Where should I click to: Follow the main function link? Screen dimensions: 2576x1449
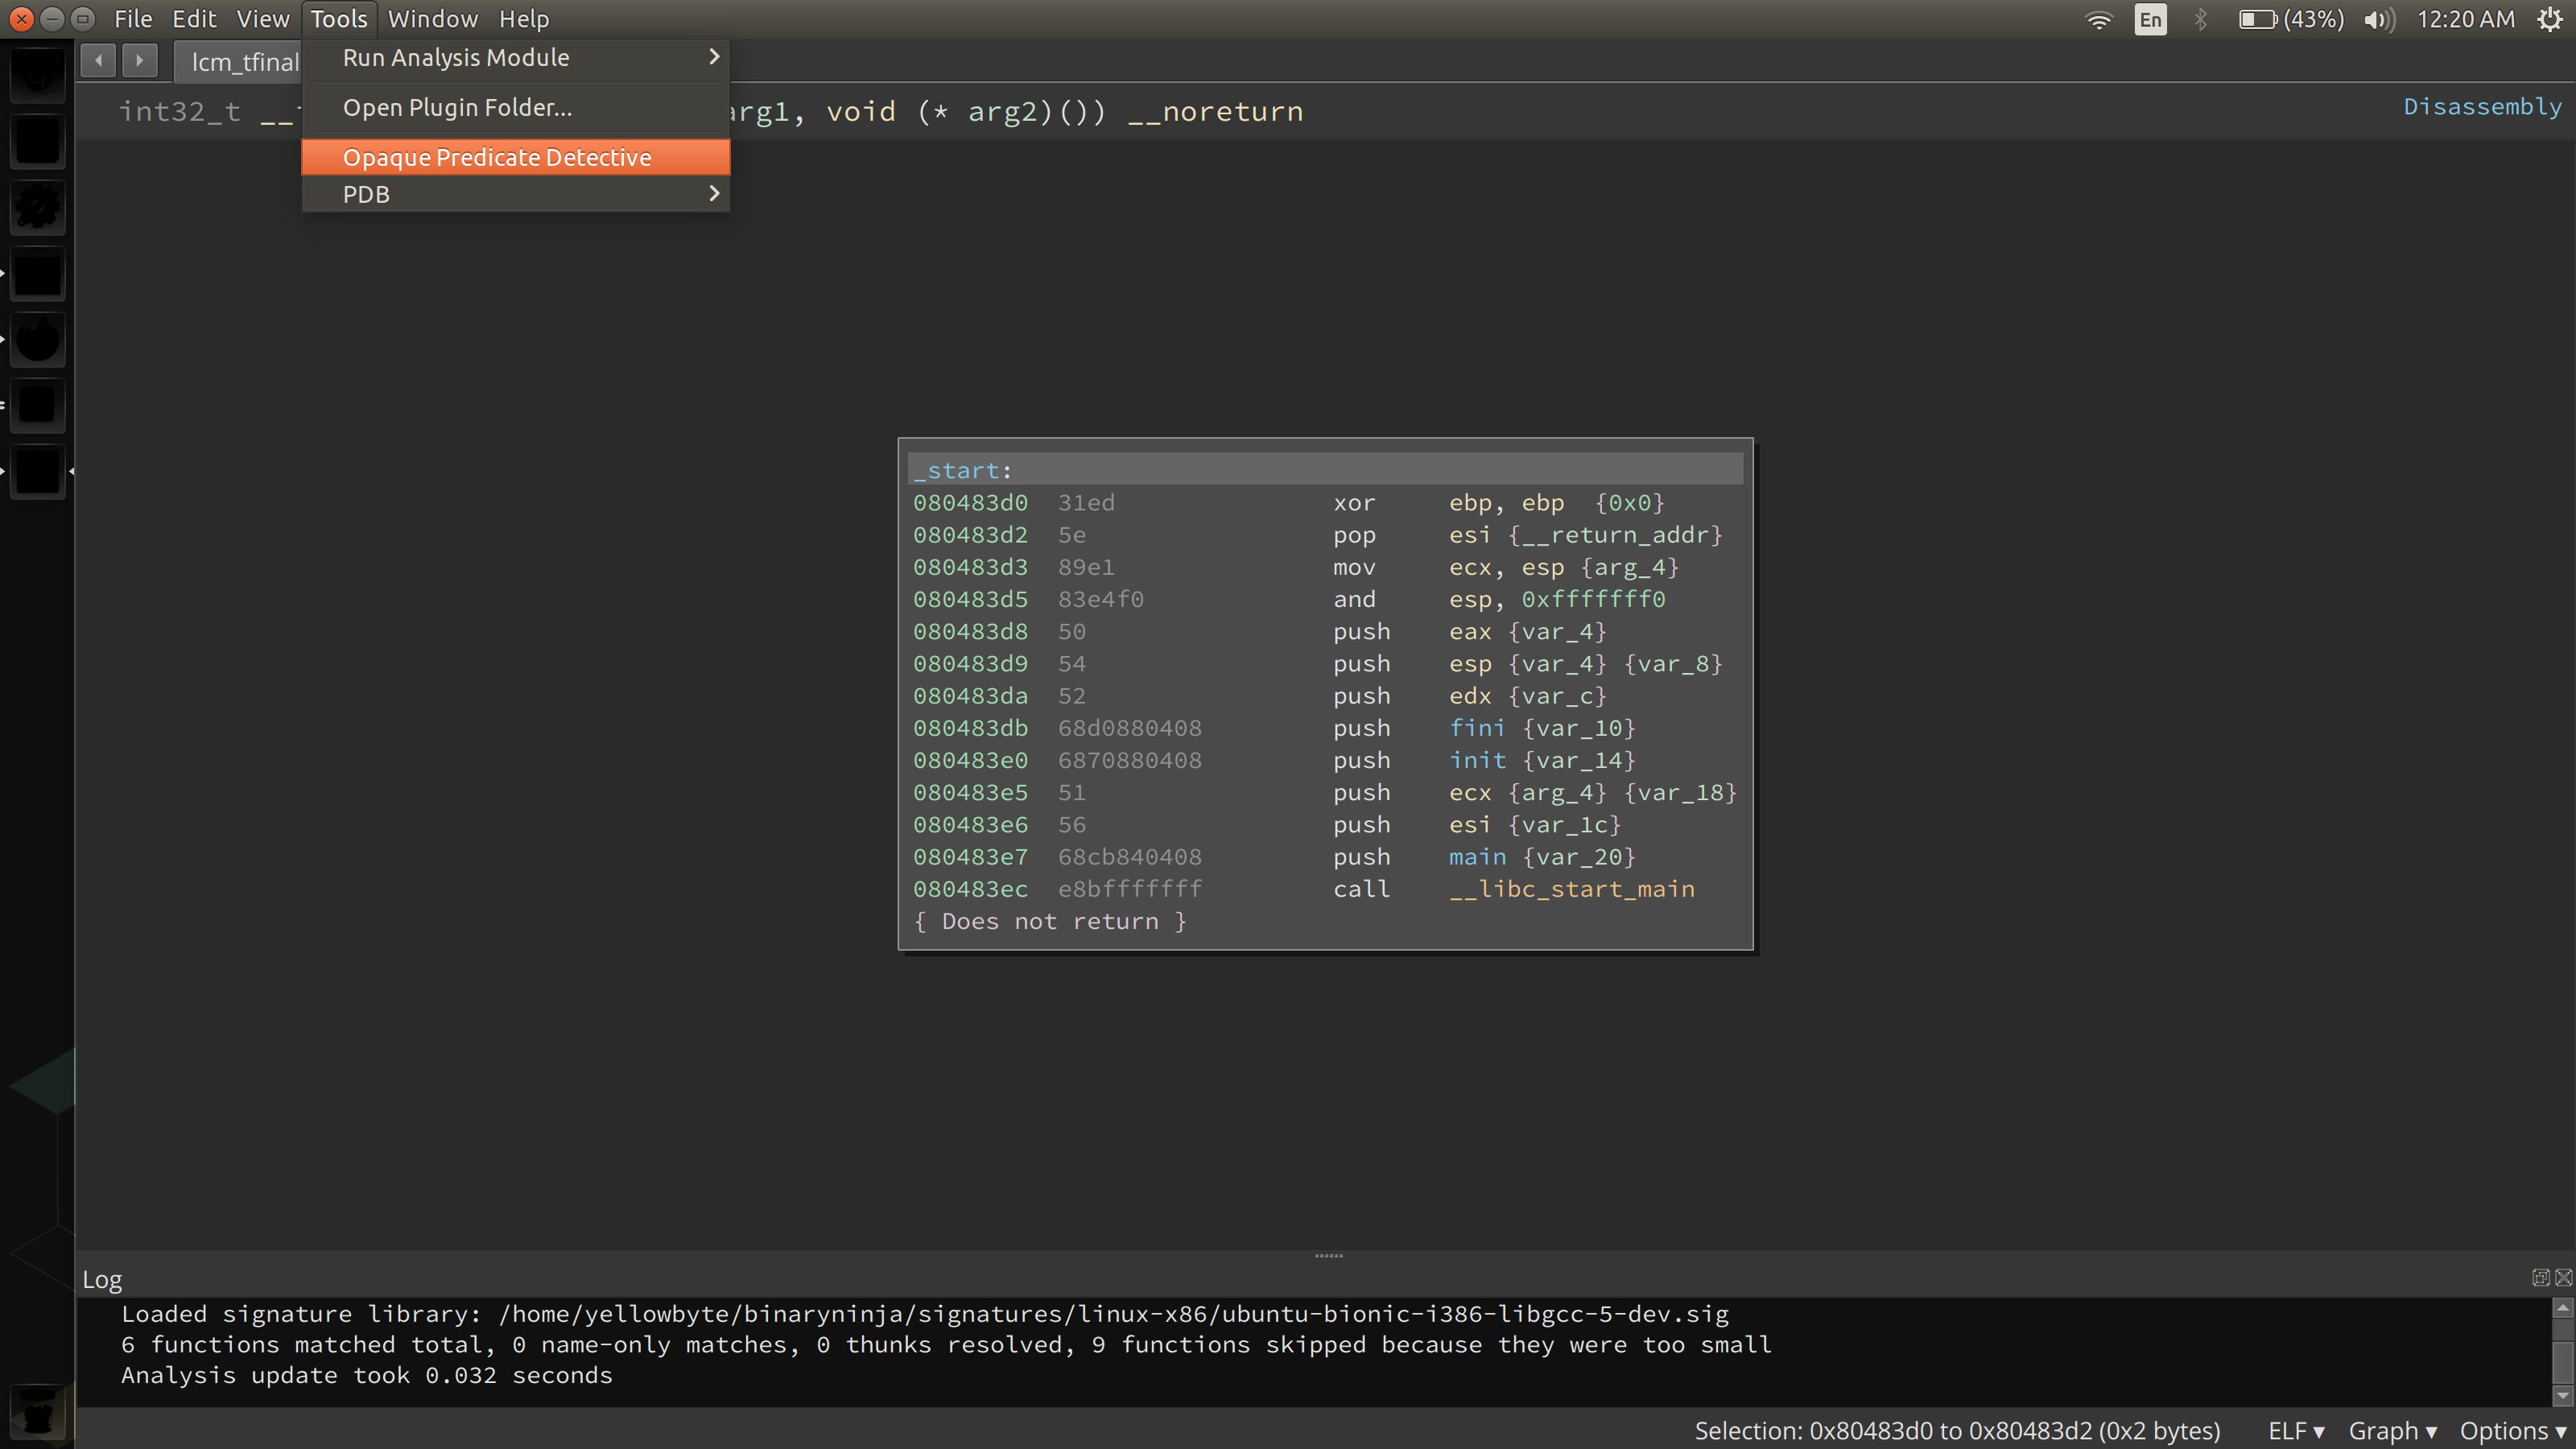(x=1477, y=857)
